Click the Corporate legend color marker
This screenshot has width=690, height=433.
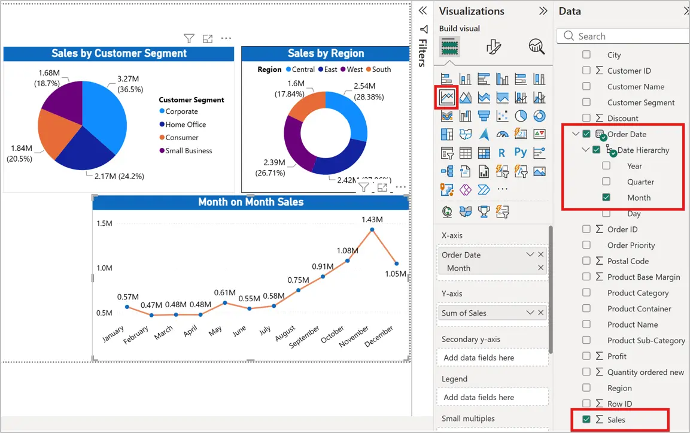click(x=162, y=111)
